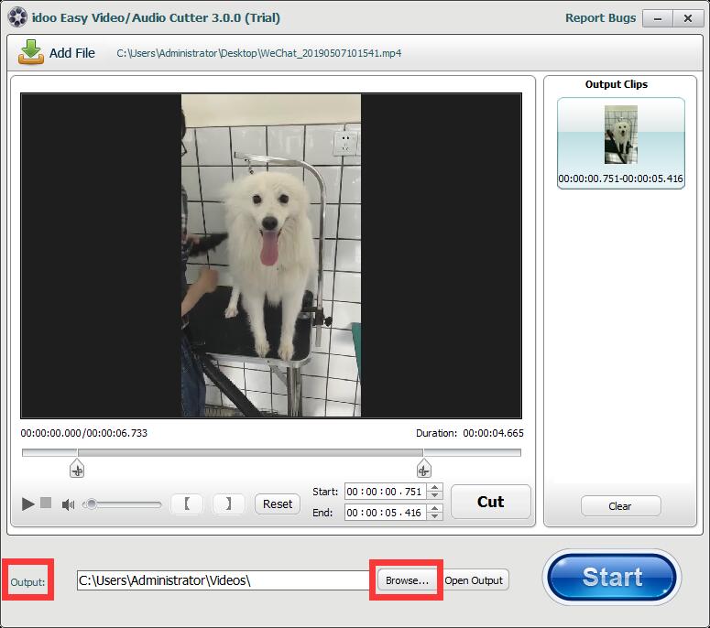Click the volume slider knob
710x628 pixels.
[x=91, y=504]
